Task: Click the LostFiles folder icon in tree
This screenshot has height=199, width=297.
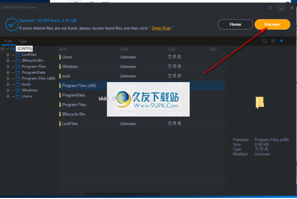Action: pyautogui.click(x=18, y=55)
